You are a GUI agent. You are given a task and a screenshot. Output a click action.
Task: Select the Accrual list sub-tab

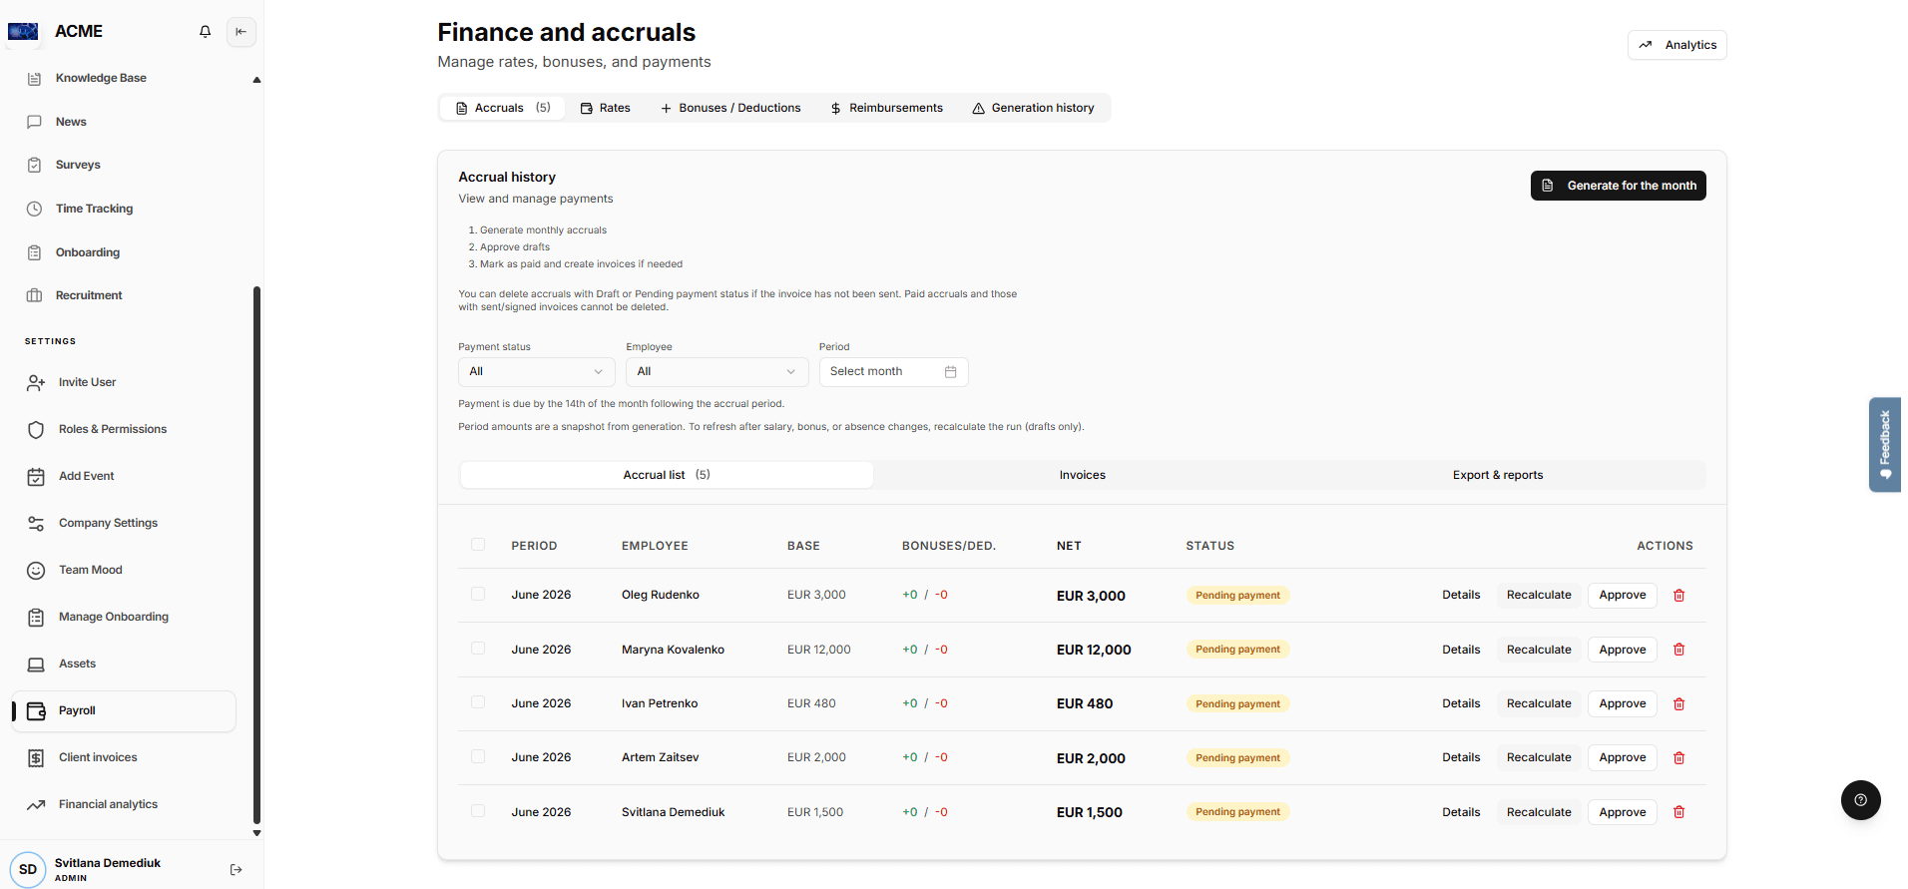667,475
